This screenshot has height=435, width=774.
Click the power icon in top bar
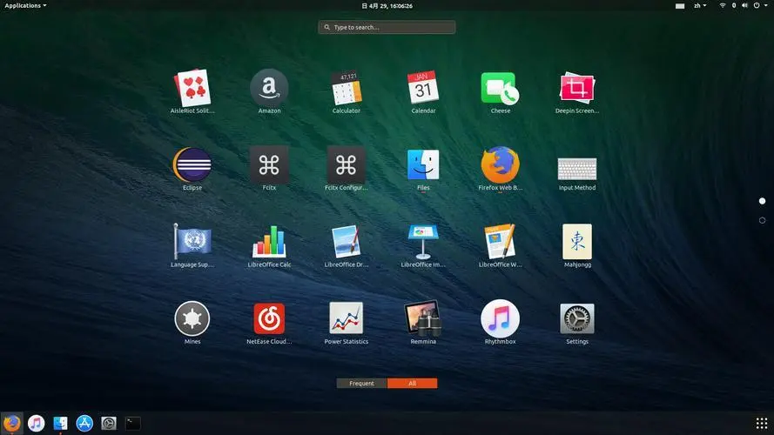(757, 5)
